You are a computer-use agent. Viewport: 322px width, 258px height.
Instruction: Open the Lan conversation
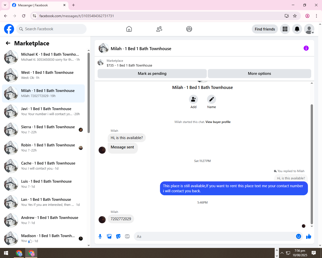coord(43,202)
